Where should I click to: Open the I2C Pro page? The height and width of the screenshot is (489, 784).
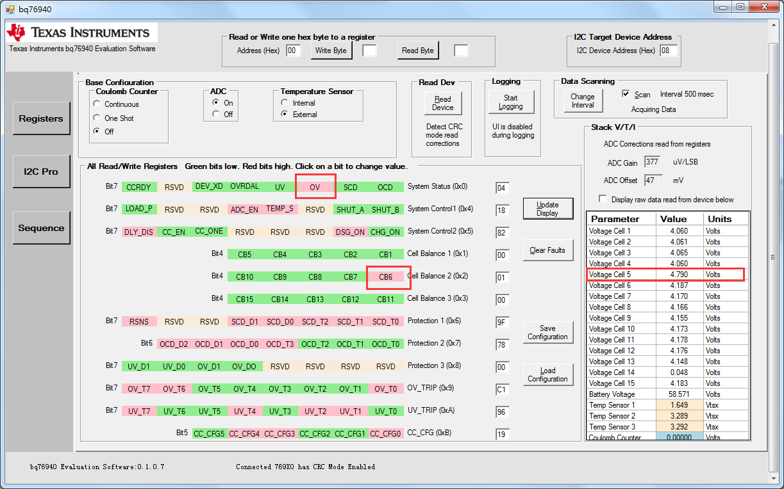41,172
